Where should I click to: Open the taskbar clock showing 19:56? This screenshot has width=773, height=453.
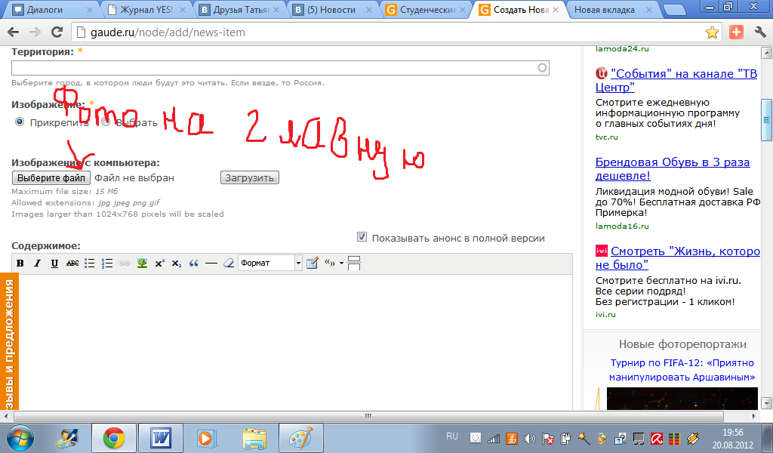point(732,438)
